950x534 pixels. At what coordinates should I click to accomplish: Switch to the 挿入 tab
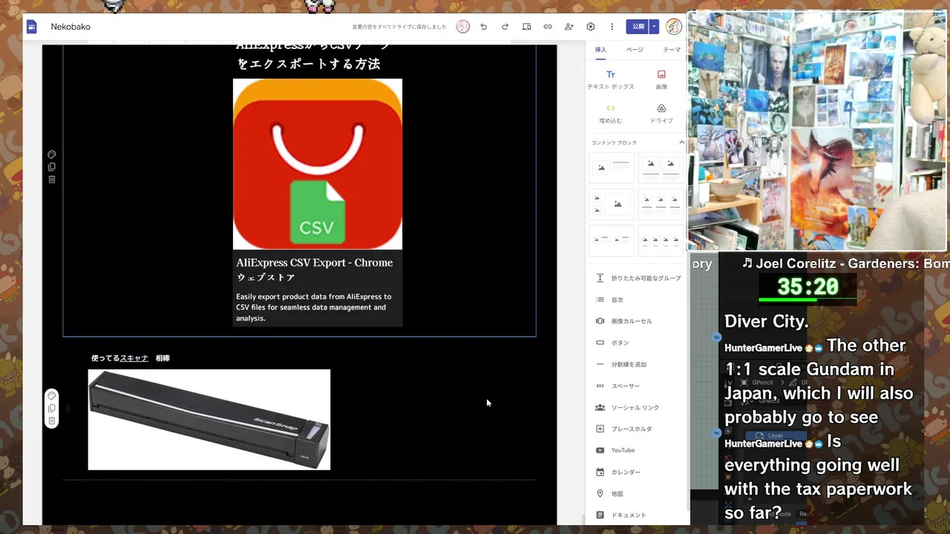tap(600, 50)
